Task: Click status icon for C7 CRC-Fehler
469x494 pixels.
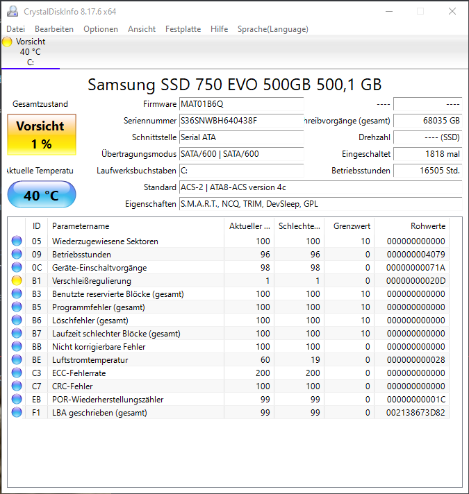Action: (17, 386)
